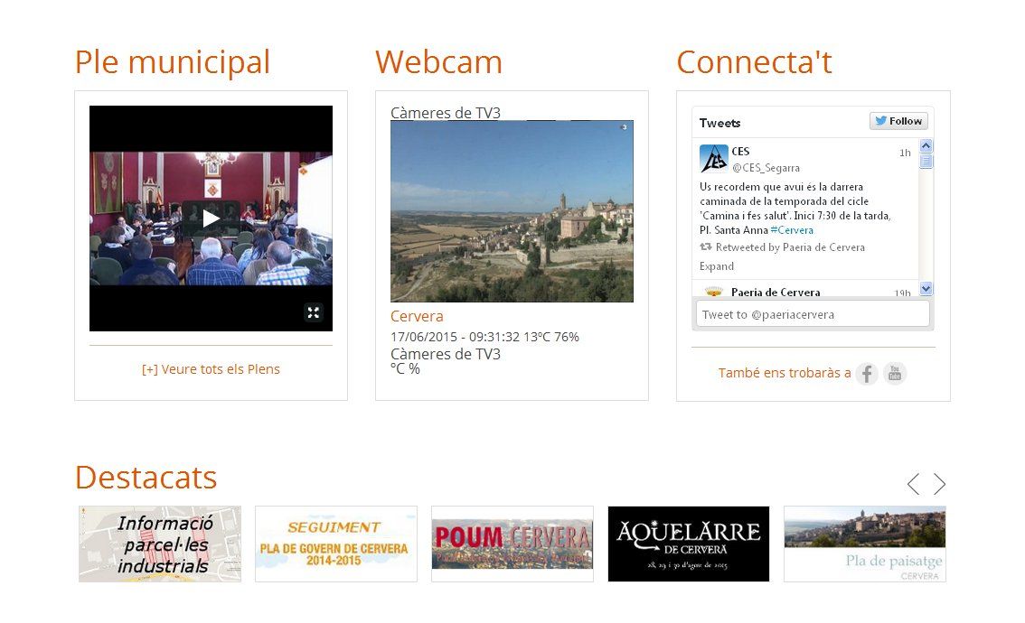Open Veure tots els Plens link

point(211,369)
